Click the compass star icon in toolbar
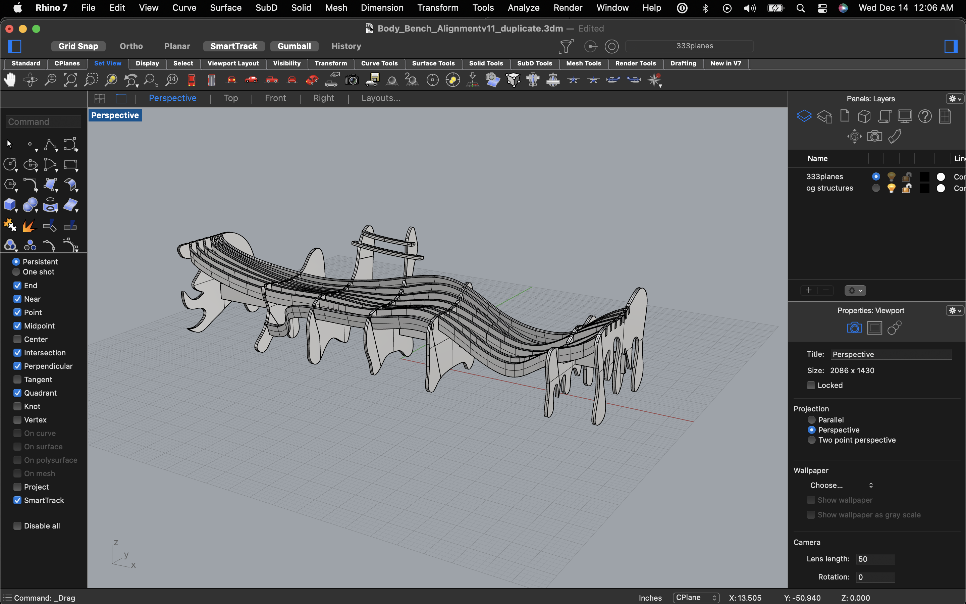 click(x=654, y=80)
